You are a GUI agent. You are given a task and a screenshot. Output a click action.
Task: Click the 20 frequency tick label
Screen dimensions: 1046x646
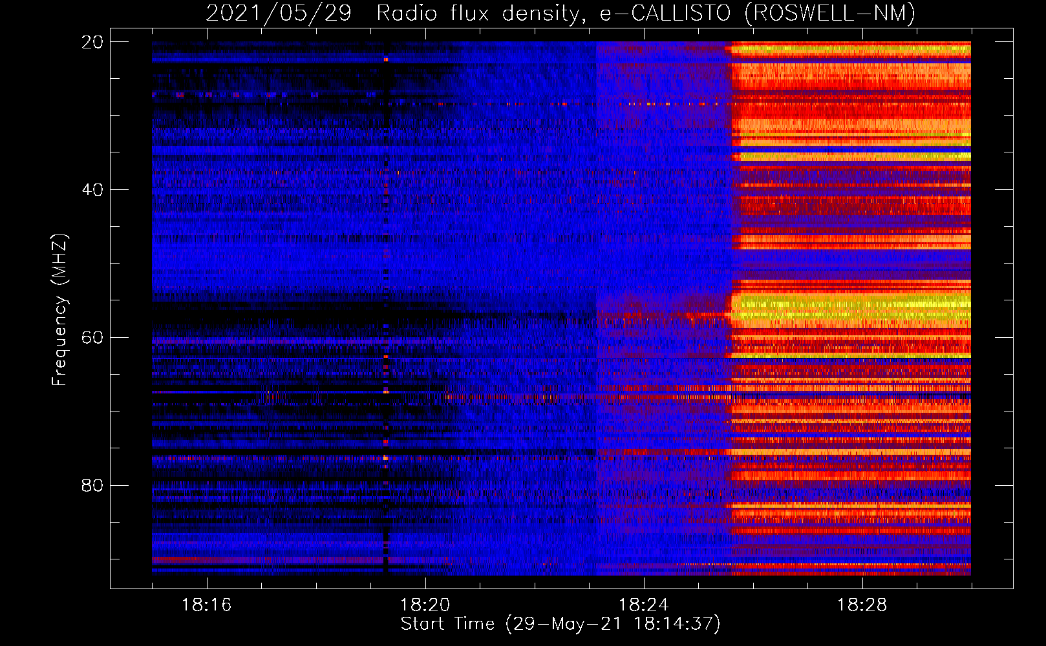92,42
